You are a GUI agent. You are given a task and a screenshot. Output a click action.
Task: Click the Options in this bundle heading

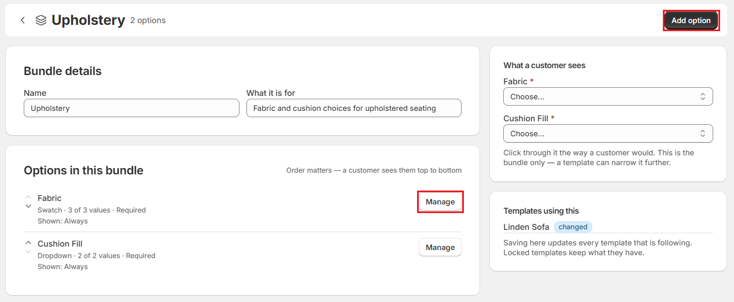pos(83,170)
